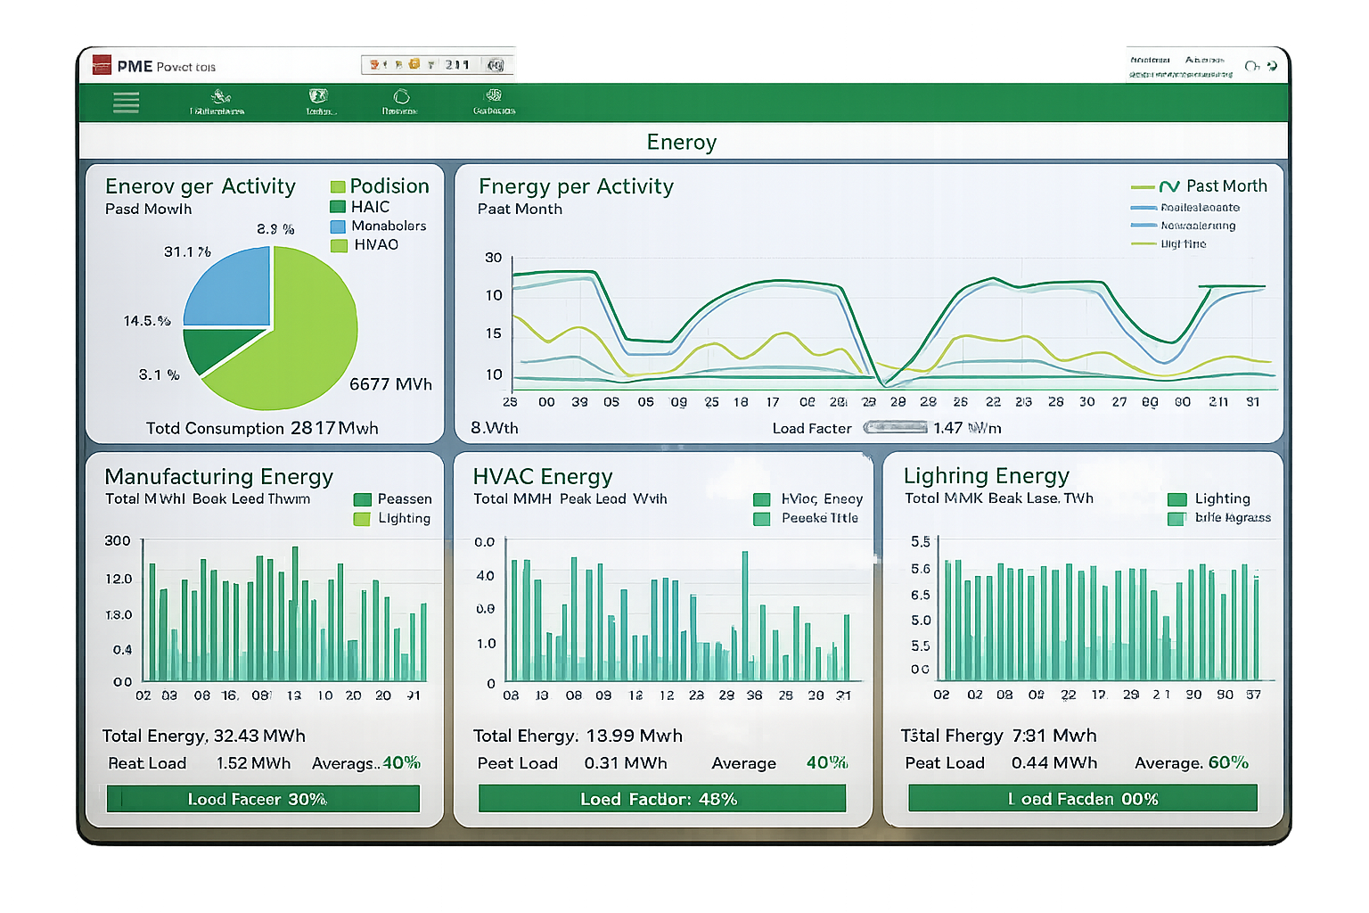1369x913 pixels.
Task: Click the leftmost small icon in the top toolbar box
Action: pyautogui.click(x=375, y=64)
